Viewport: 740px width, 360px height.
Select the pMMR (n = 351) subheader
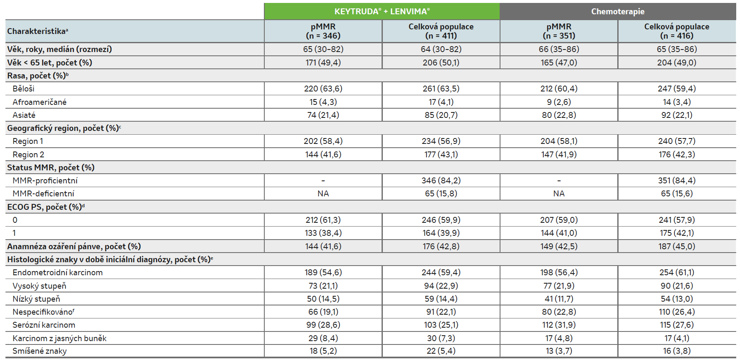pos(558,31)
